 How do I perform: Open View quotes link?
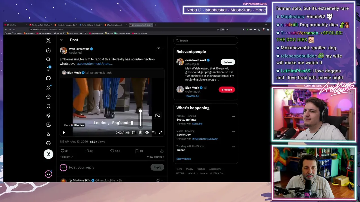pos(156,157)
